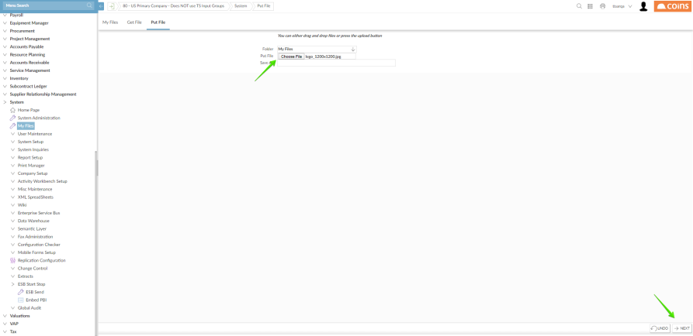The height and width of the screenshot is (336, 693).
Task: Open System Inquiries submenu
Action: point(33,149)
